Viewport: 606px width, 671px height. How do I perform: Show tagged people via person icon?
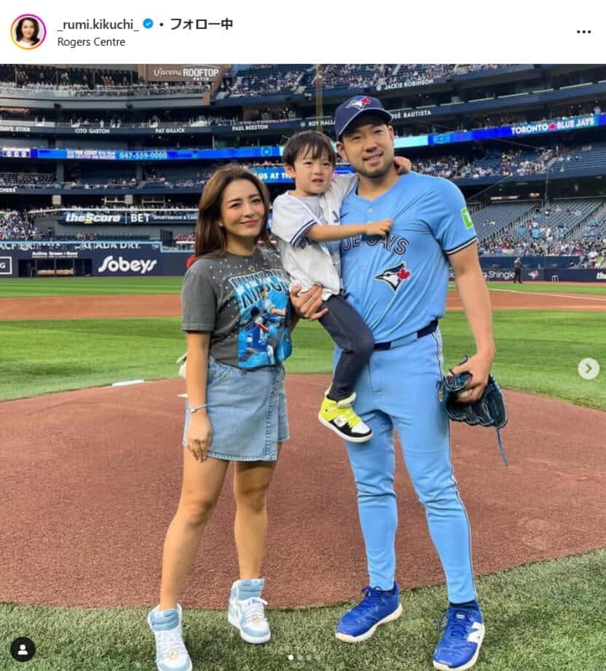click(23, 649)
